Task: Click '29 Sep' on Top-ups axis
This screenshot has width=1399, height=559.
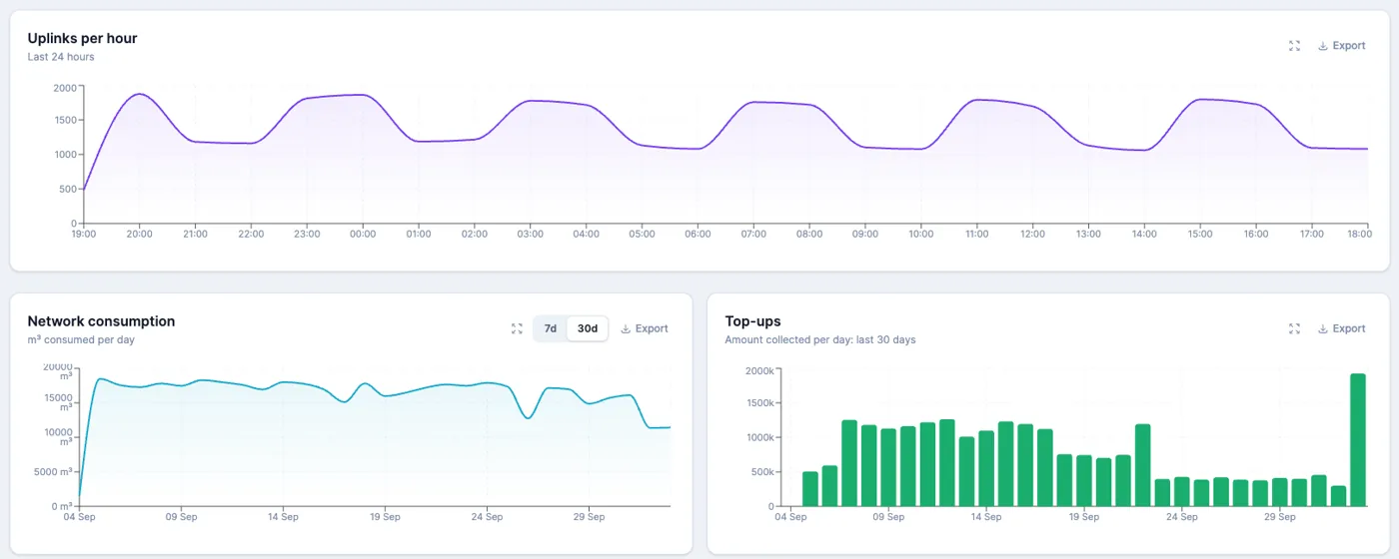Action: pyautogui.click(x=1280, y=517)
